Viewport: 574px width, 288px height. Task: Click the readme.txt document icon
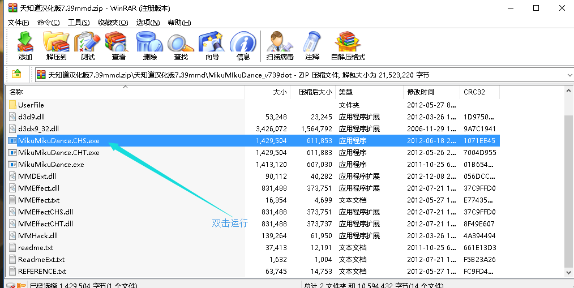click(13, 247)
